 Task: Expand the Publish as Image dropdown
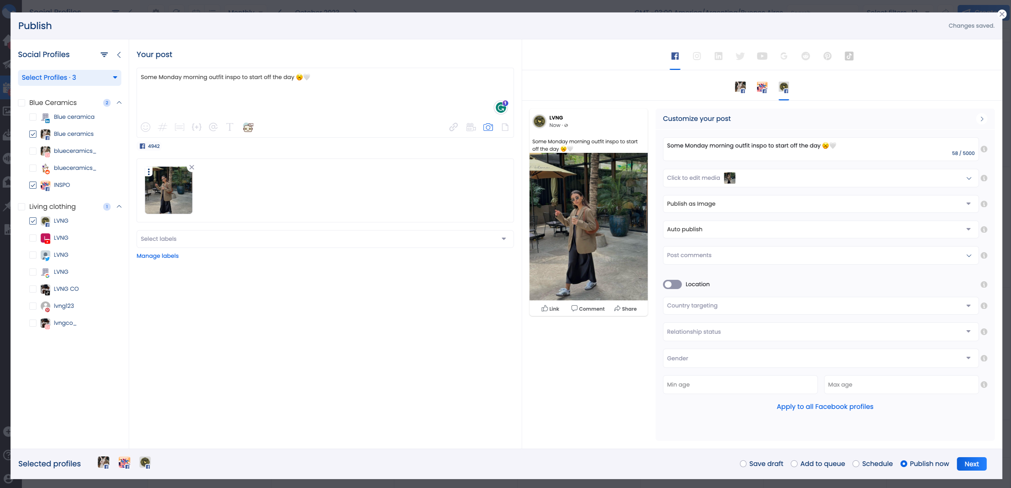click(x=969, y=204)
